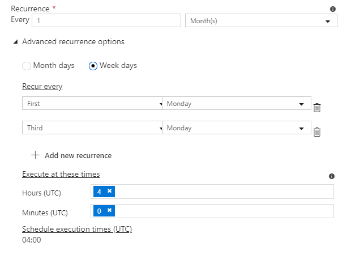The width and height of the screenshot is (351, 255).
Task: Delete the Third Monday recurrence row
Action: pyautogui.click(x=317, y=132)
